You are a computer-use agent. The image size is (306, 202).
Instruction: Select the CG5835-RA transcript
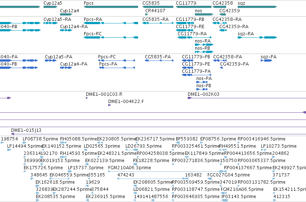click(x=158, y=23)
